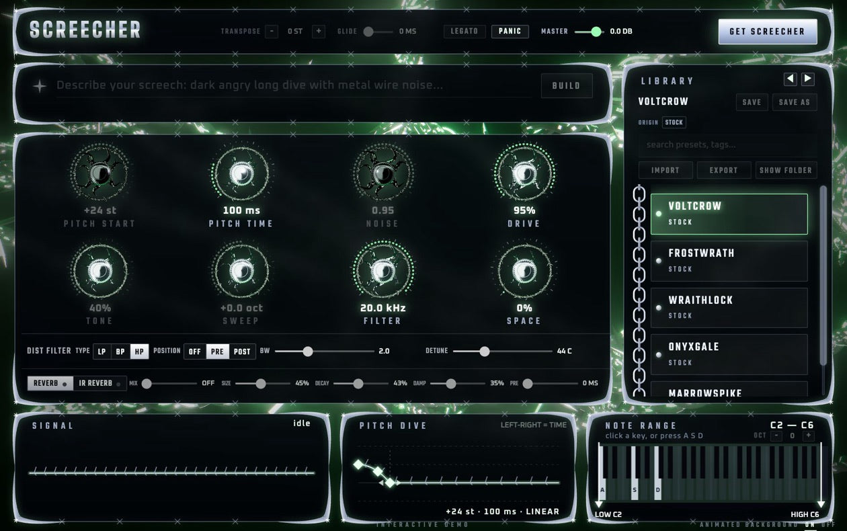Screen dimensions: 847x531
Task: Click the Pitch Start knob
Action: click(99, 174)
